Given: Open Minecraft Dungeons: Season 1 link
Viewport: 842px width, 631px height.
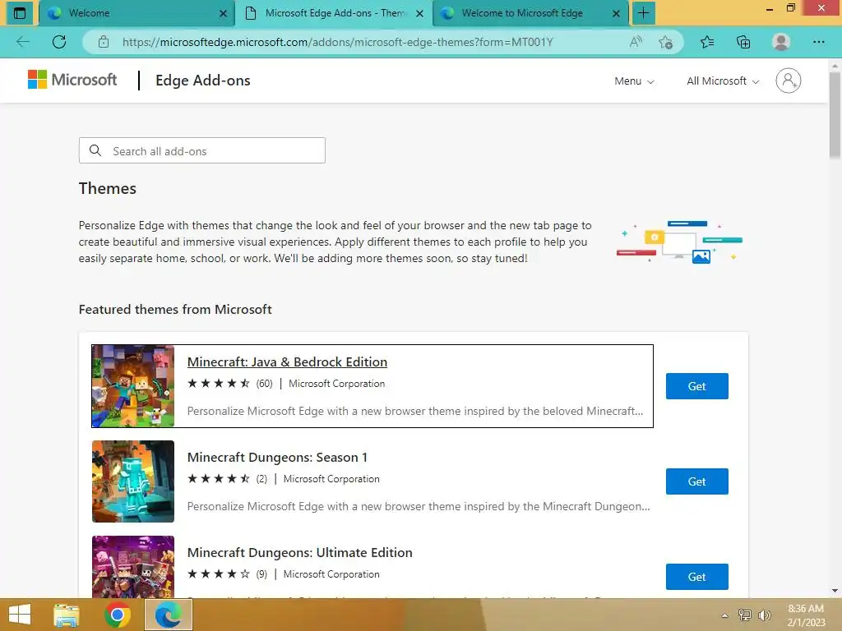Looking at the screenshot, I should click(x=277, y=458).
